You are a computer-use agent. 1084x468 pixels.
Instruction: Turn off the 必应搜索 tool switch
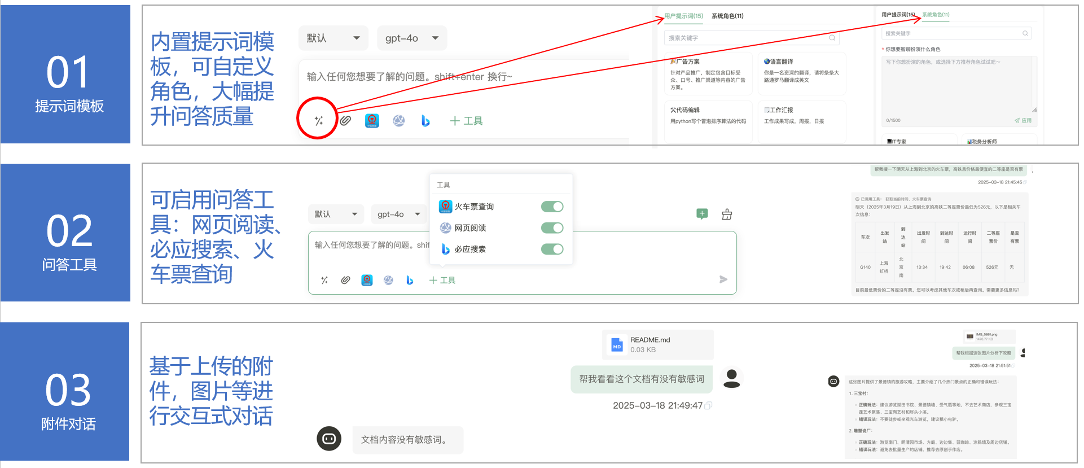point(552,249)
